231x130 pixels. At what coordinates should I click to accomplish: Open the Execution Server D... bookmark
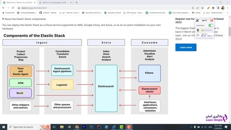pyautogui.click(x=92, y=13)
